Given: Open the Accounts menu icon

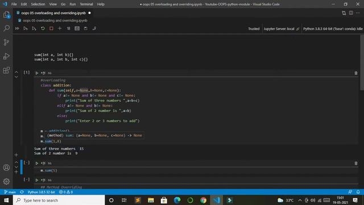Looking at the screenshot, I should tap(6, 167).
